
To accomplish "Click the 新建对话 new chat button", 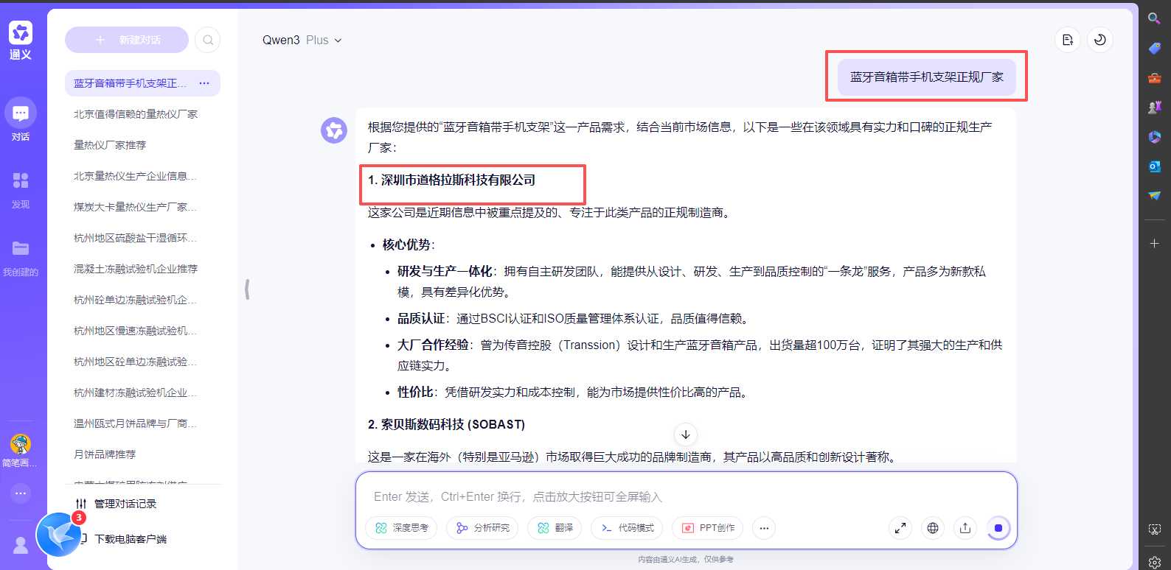I will 127,40.
